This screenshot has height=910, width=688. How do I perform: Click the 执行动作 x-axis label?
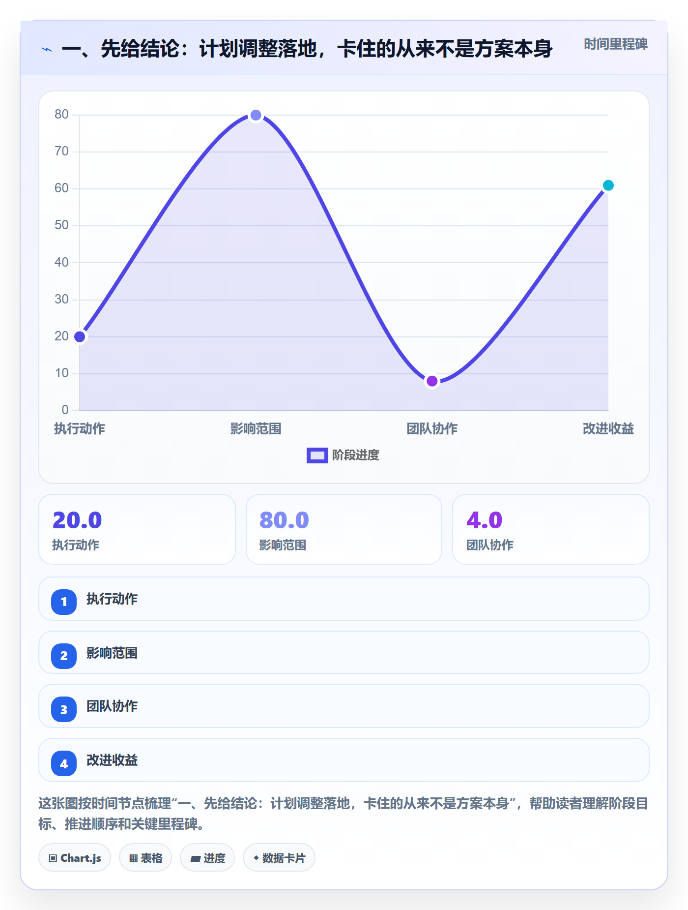(x=80, y=429)
